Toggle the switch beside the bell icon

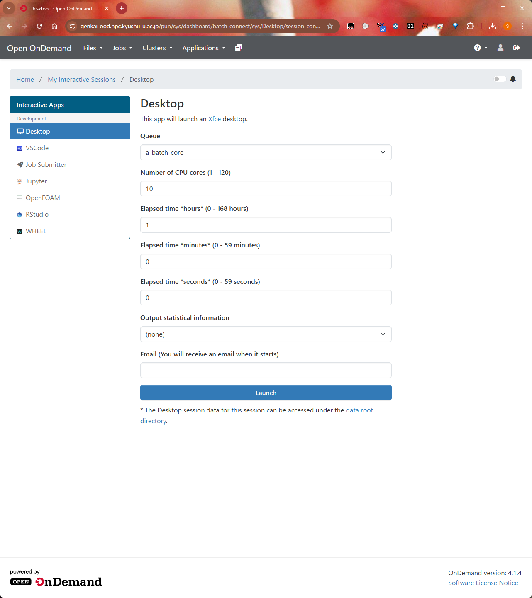click(x=500, y=79)
